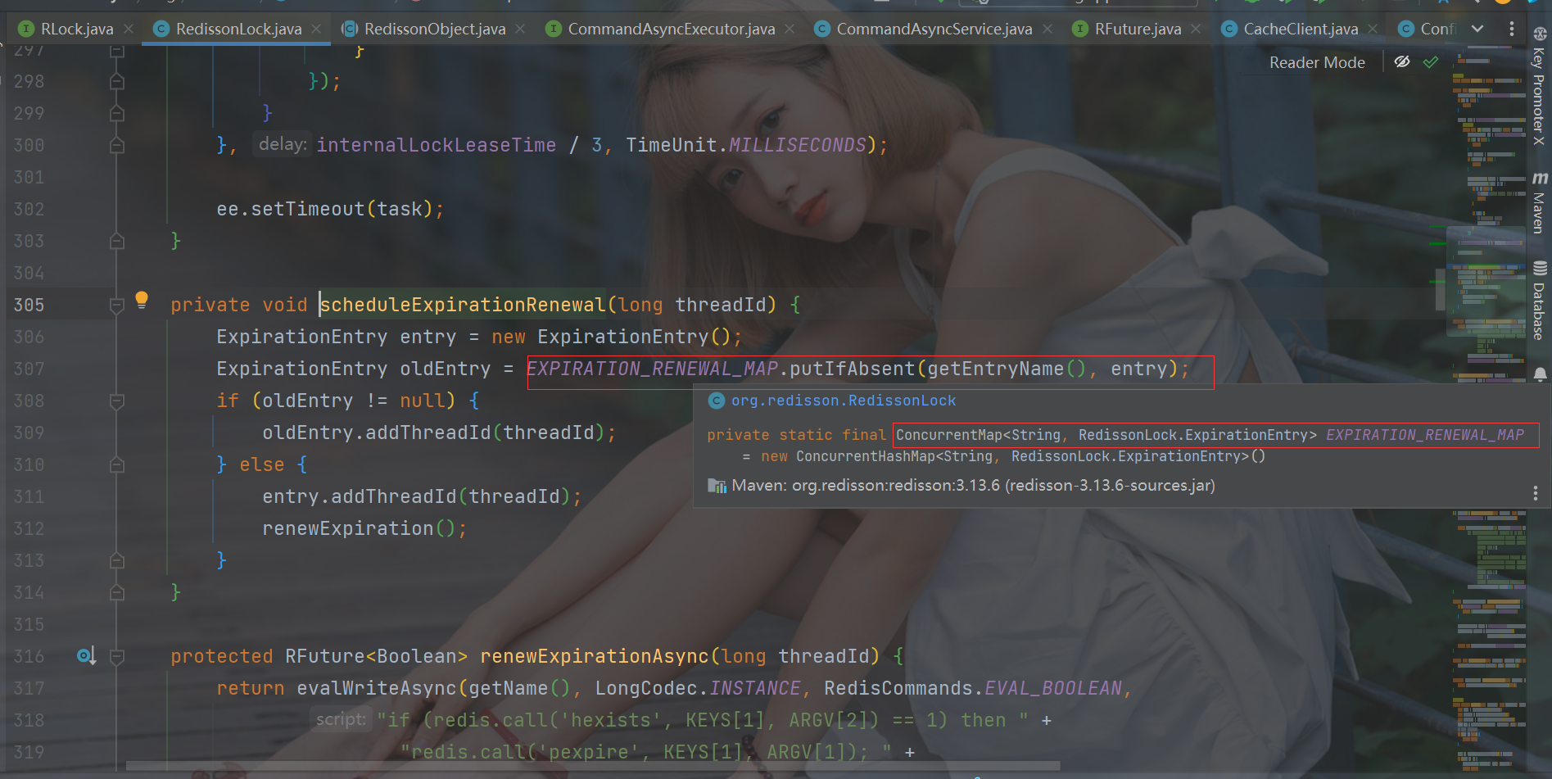Show the hidden editor tabs dropdown

coord(1477,29)
